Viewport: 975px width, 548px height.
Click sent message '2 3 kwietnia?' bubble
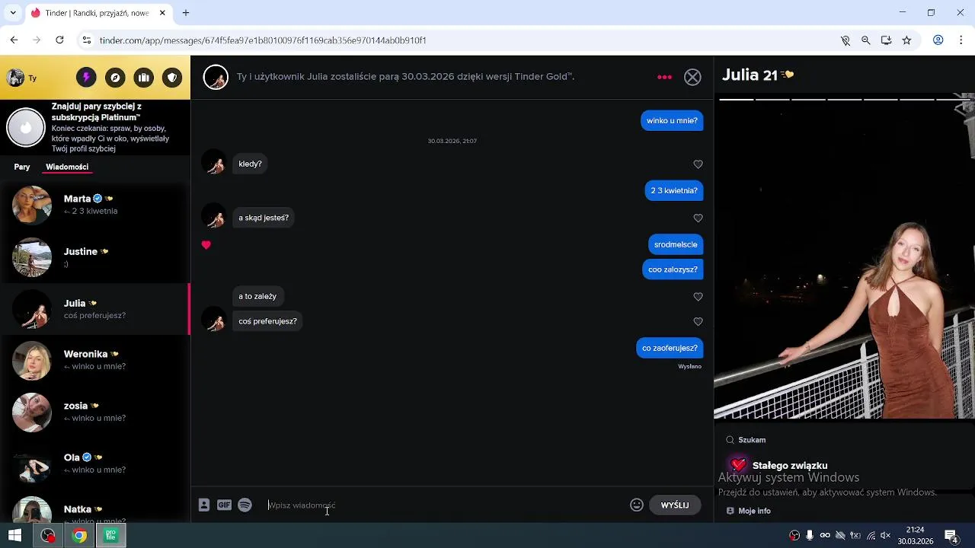pos(674,190)
